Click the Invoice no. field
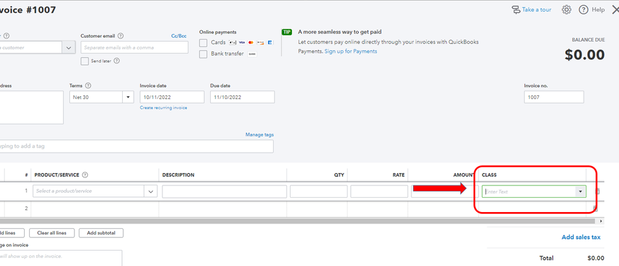Viewport: 619px width, 266px height. pos(554,97)
